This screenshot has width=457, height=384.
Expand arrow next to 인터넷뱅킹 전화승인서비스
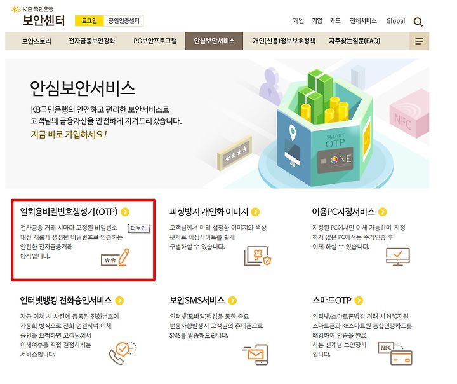(x=119, y=300)
